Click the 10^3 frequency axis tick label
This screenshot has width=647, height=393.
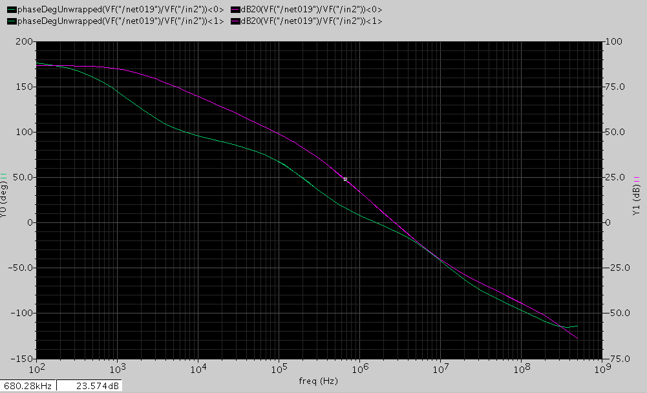point(118,369)
